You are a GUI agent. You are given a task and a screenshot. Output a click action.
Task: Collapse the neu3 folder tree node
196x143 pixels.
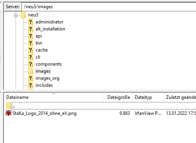tap(16, 16)
